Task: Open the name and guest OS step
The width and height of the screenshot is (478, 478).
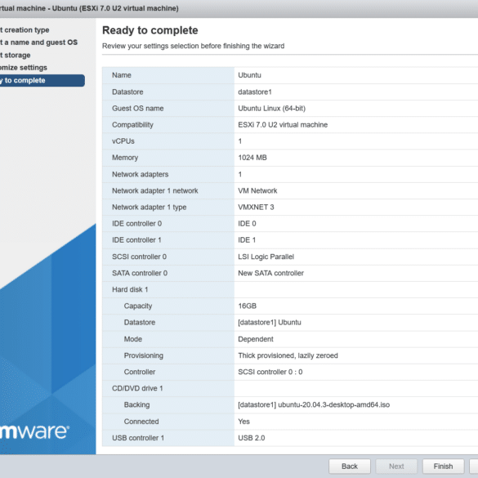Action: (38, 42)
